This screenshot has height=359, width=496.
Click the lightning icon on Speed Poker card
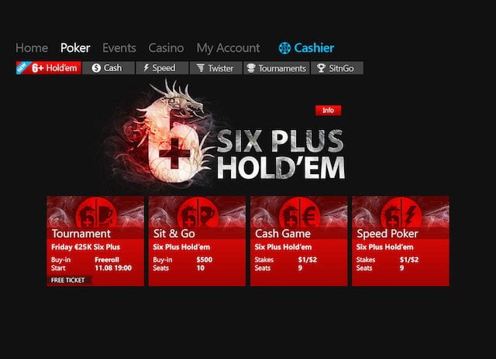click(x=410, y=215)
